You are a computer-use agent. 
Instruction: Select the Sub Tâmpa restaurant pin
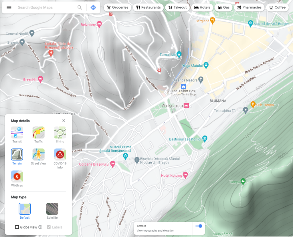point(253,105)
